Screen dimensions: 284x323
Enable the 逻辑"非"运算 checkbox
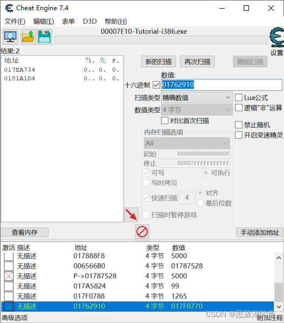pyautogui.click(x=239, y=108)
